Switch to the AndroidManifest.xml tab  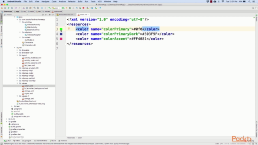(x=66, y=14)
